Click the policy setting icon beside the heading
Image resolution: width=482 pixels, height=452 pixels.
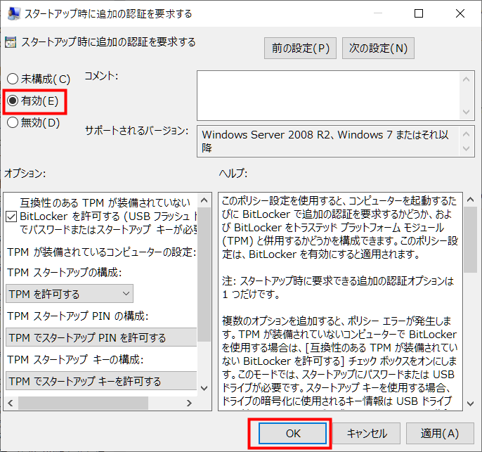click(11, 42)
